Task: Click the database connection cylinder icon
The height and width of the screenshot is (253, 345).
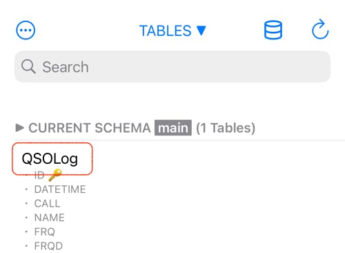Action: [273, 30]
